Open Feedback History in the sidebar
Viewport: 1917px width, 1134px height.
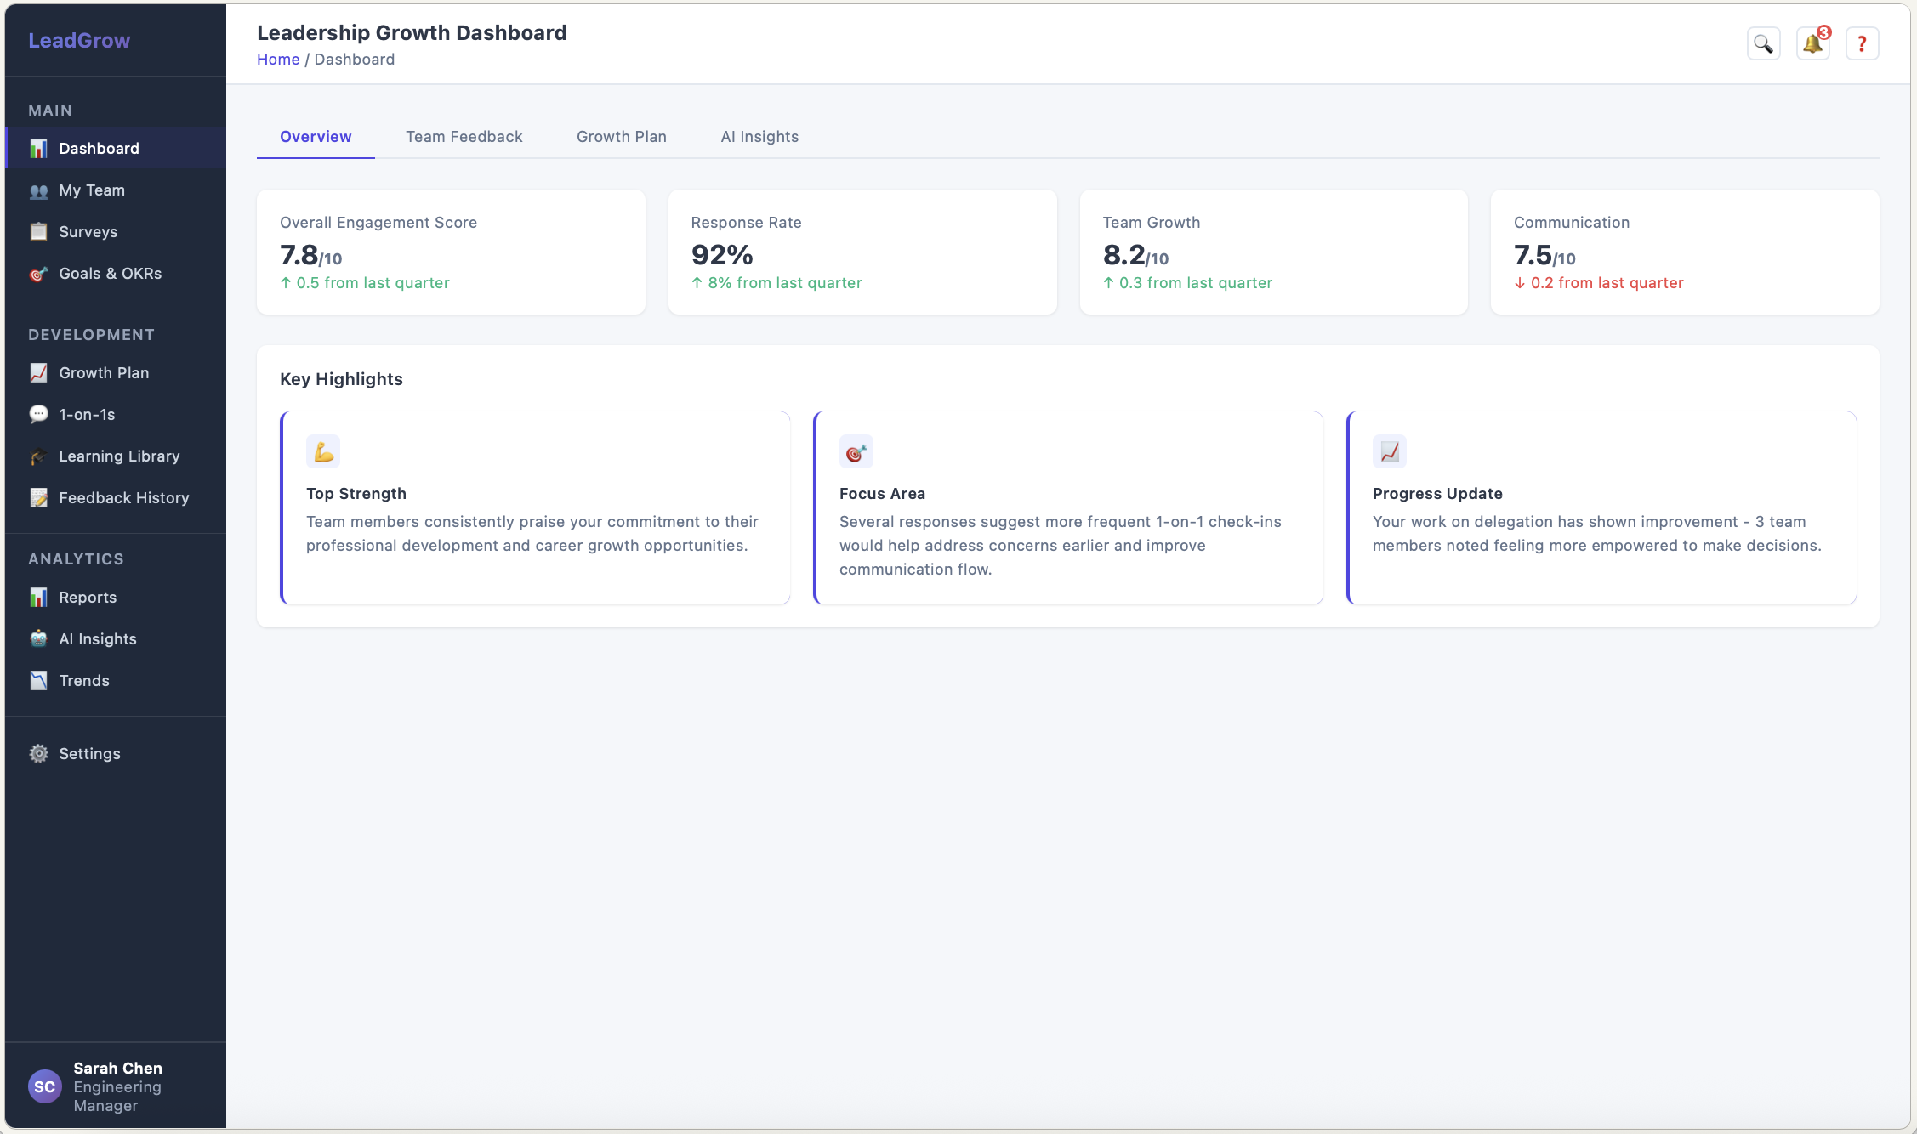[123, 498]
